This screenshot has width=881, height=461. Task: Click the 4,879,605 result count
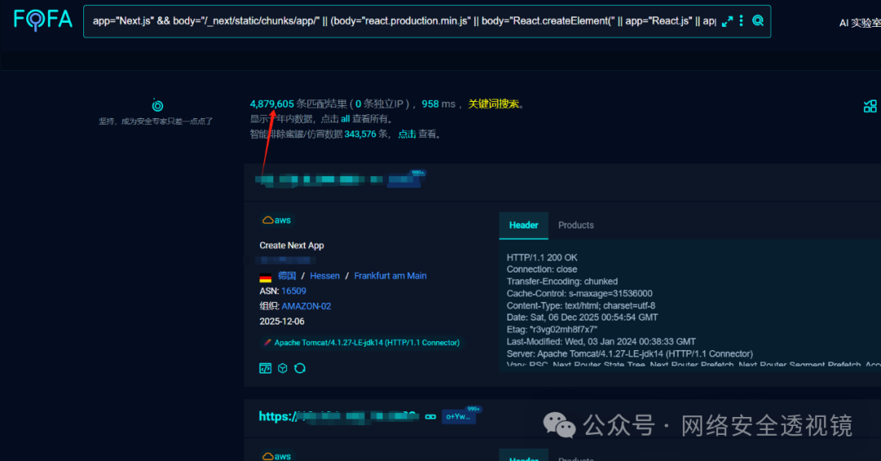[272, 104]
